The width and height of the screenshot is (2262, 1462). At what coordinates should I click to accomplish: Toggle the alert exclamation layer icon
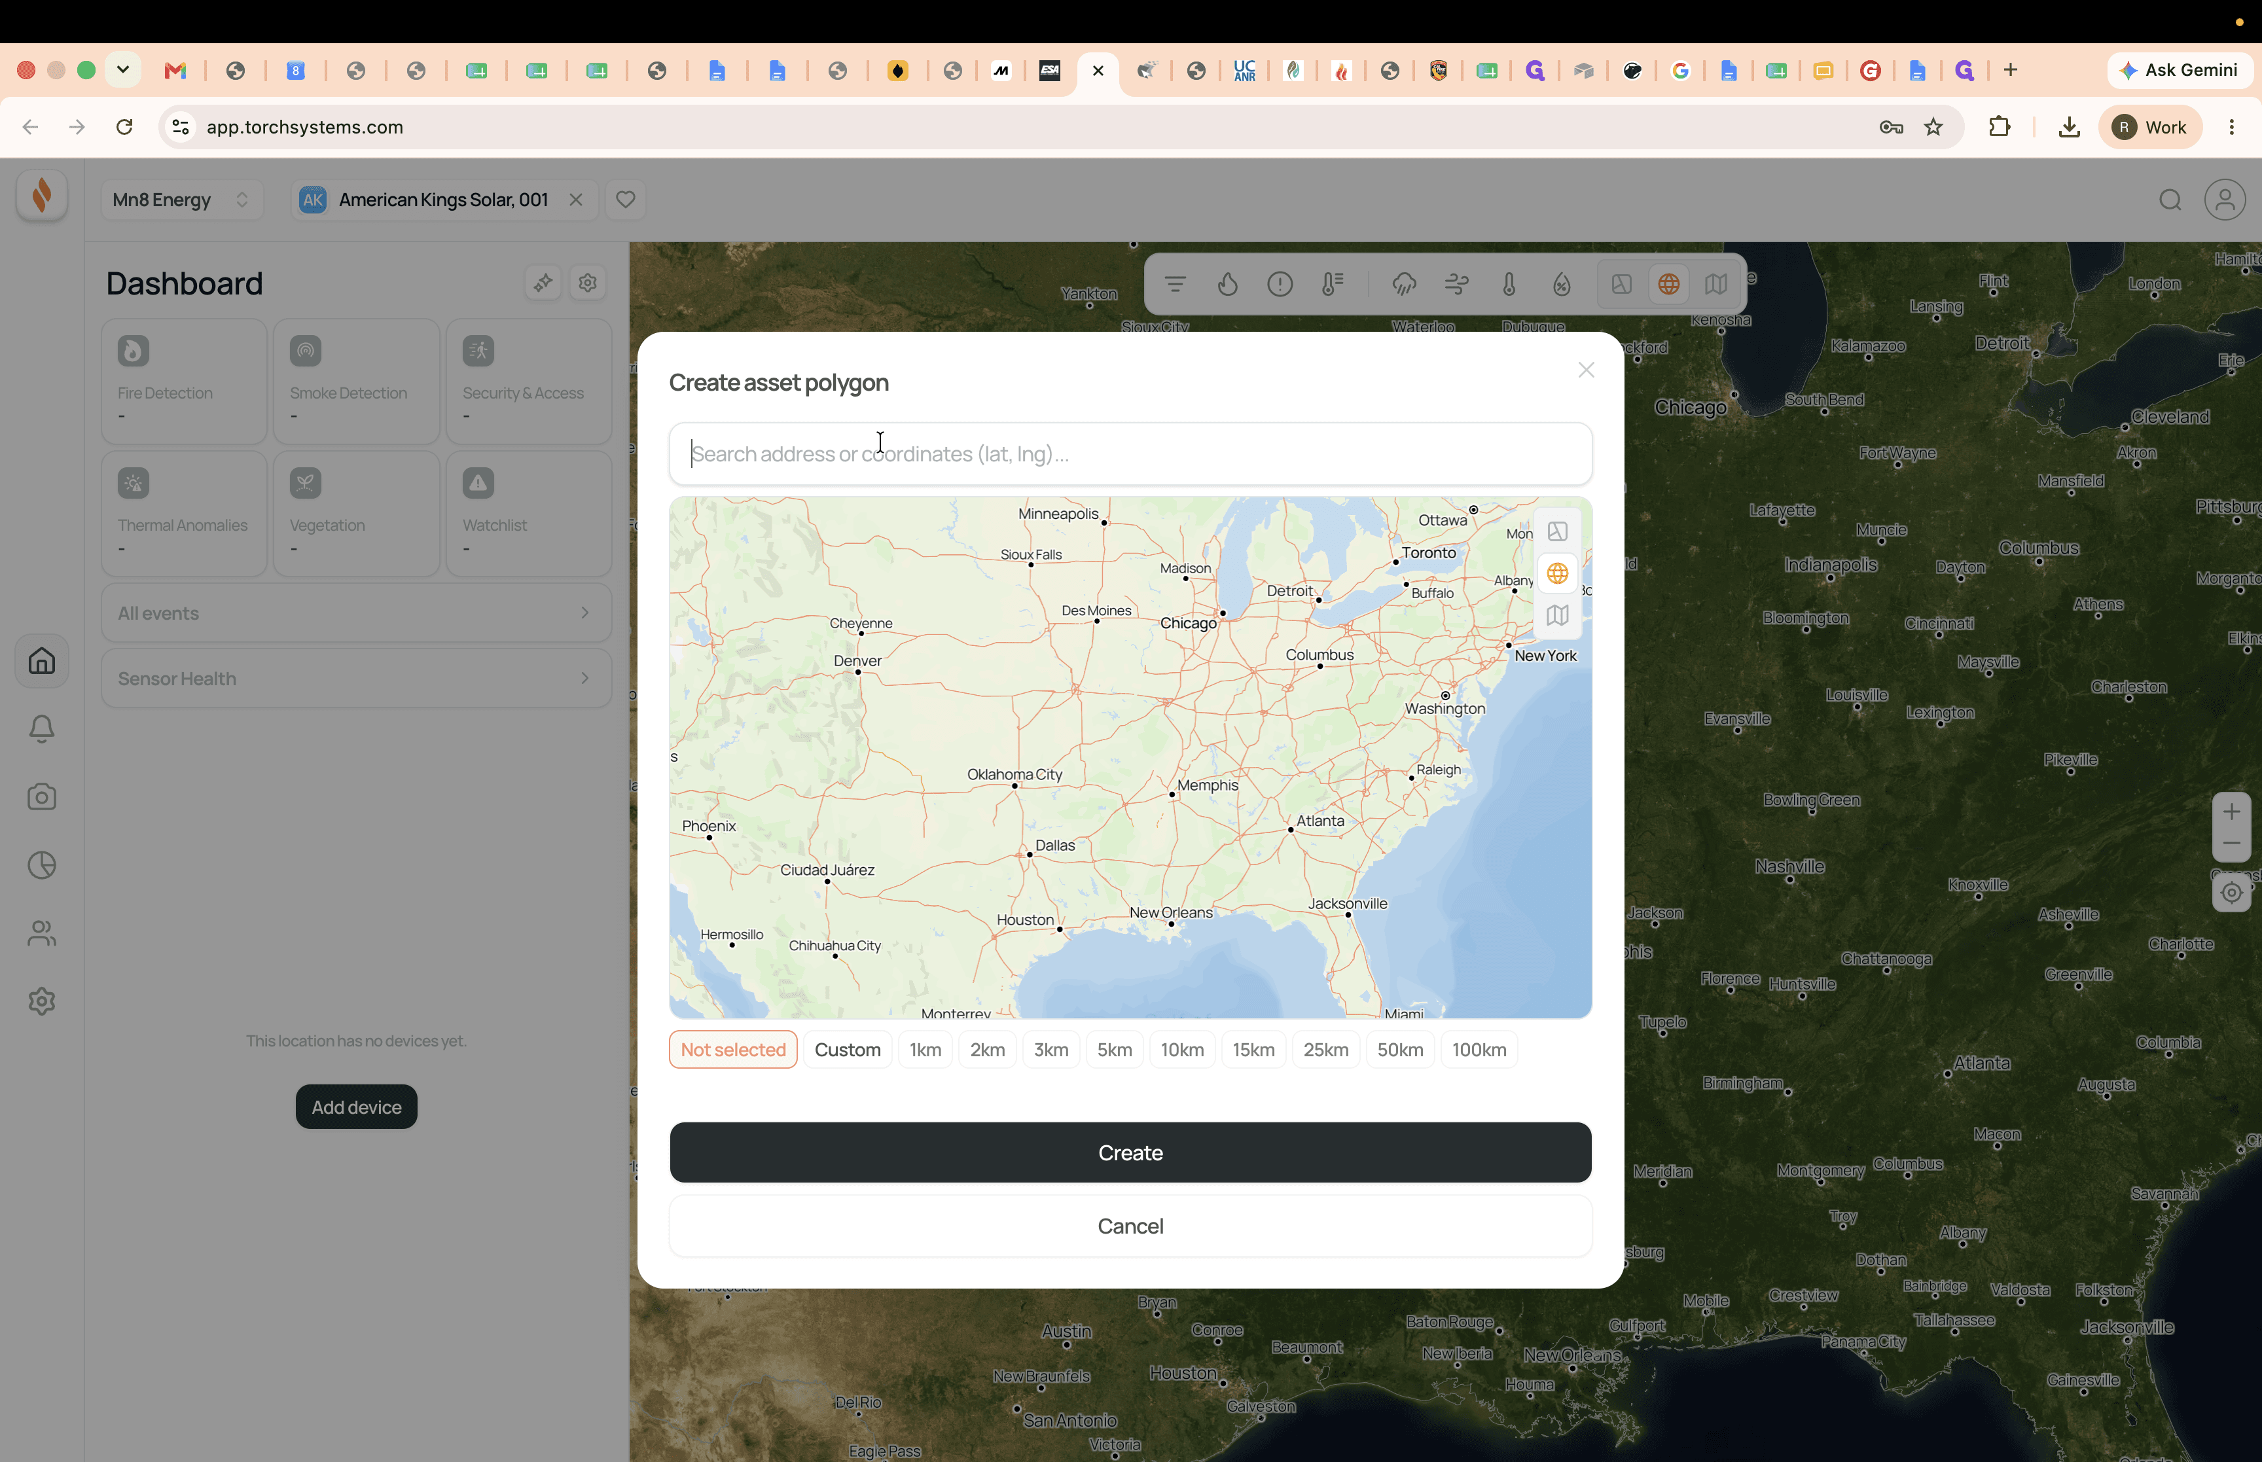pyautogui.click(x=1280, y=284)
